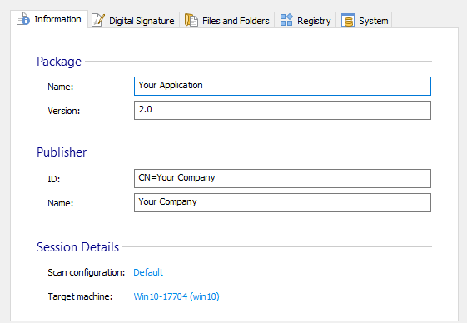Open the System tab
467x323 pixels.
pyautogui.click(x=364, y=20)
